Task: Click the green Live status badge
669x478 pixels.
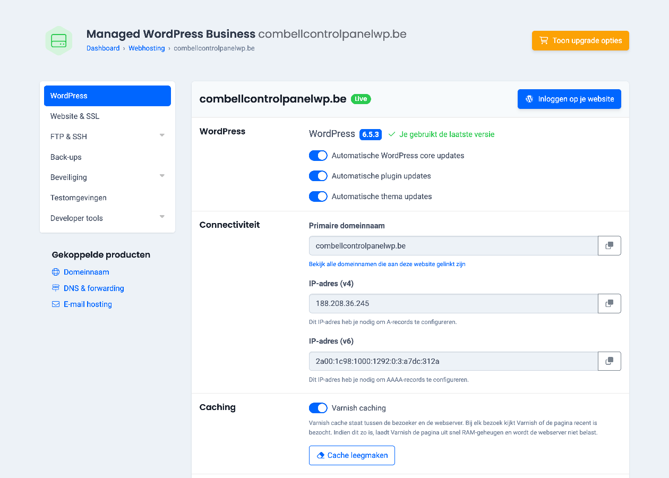Action: (x=361, y=99)
